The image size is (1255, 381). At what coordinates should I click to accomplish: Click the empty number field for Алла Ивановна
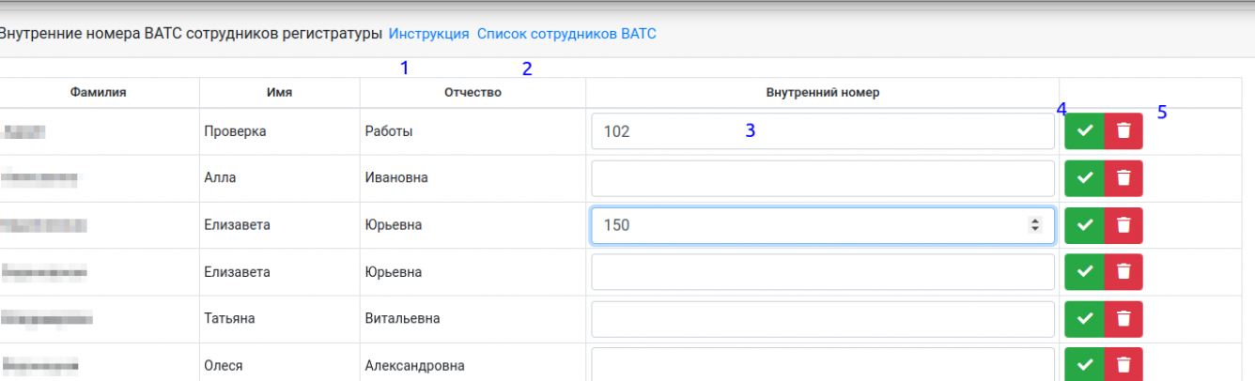pos(822,178)
